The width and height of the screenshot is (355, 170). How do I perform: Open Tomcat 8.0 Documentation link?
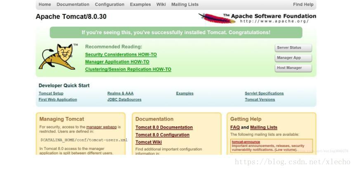point(164,128)
